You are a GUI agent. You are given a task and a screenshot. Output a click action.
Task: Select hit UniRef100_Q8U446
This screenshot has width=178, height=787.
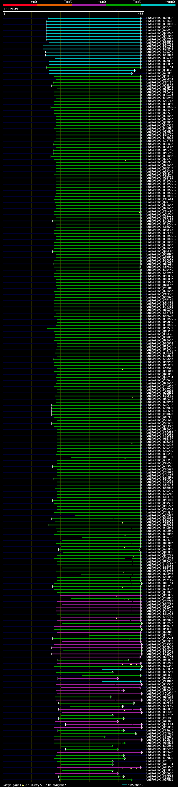[x=159, y=712]
